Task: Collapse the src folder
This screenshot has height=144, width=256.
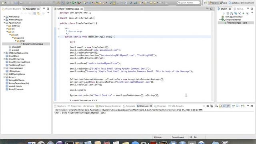Action: tap(7, 32)
